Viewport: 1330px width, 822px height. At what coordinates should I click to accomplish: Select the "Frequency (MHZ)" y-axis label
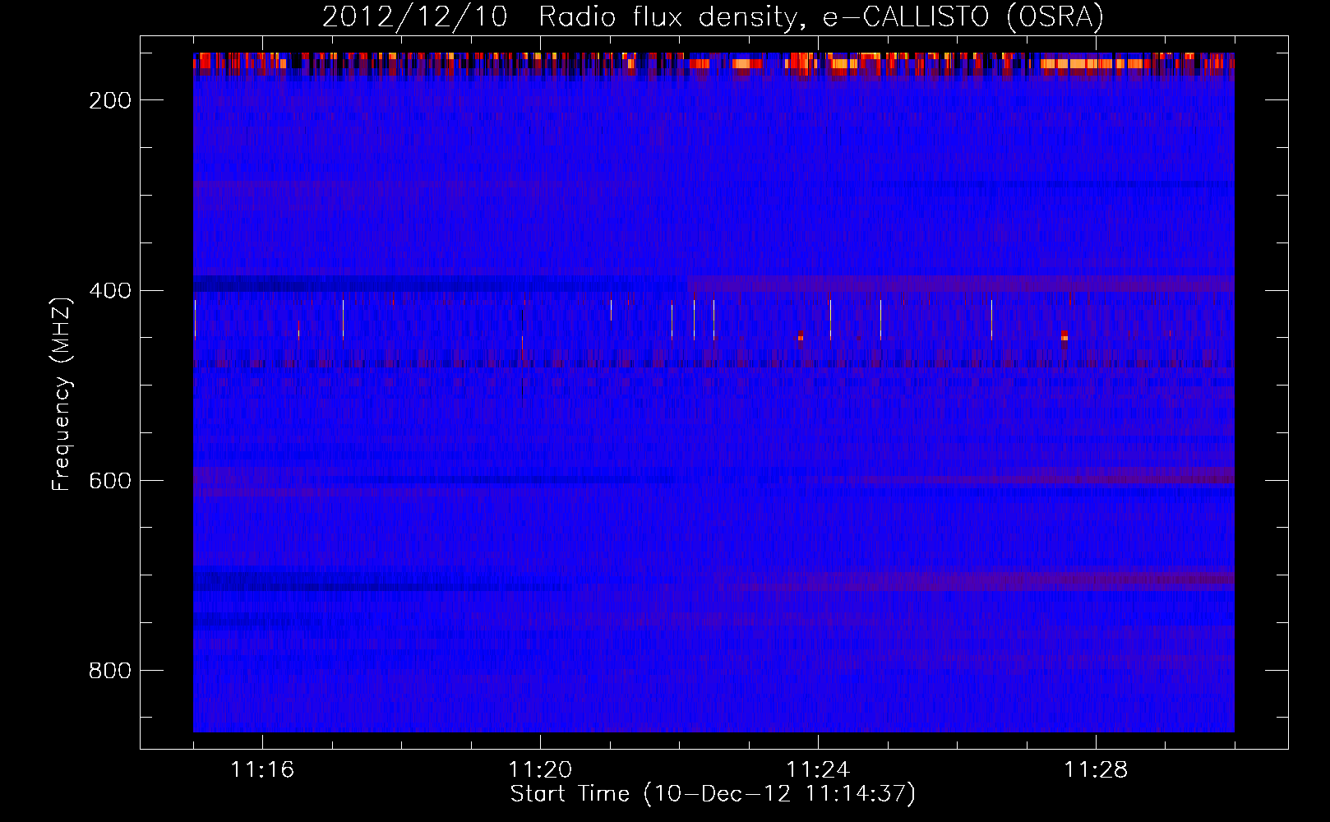pyautogui.click(x=62, y=394)
